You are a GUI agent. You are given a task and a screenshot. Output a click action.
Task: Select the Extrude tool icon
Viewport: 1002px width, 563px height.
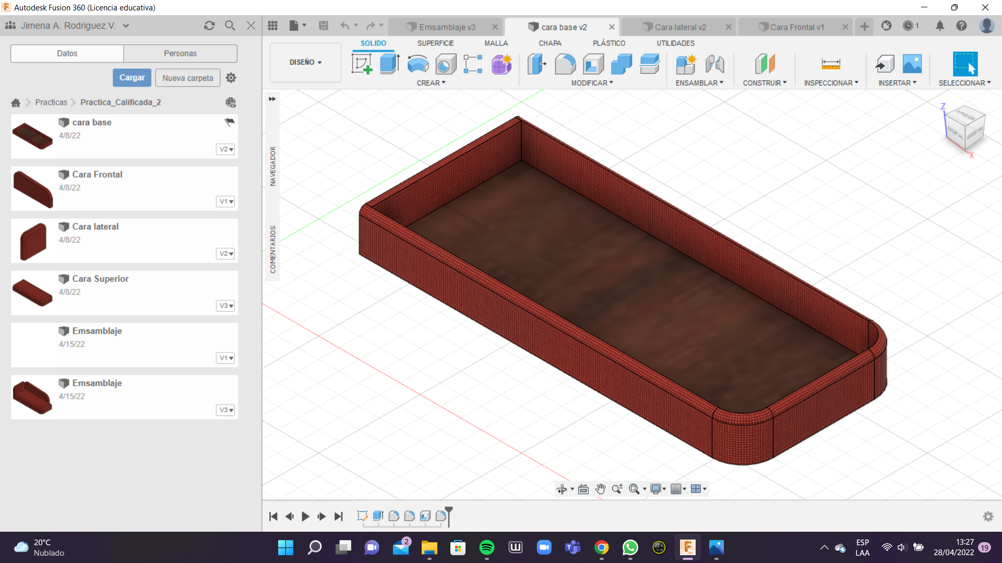[389, 64]
